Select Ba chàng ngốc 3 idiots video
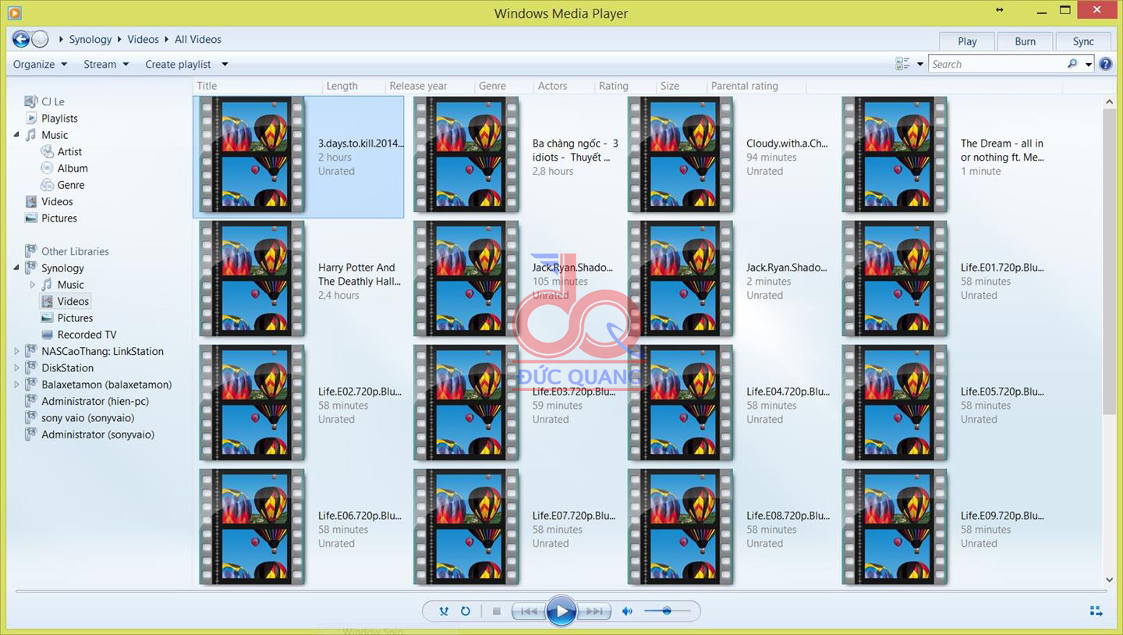 [466, 154]
